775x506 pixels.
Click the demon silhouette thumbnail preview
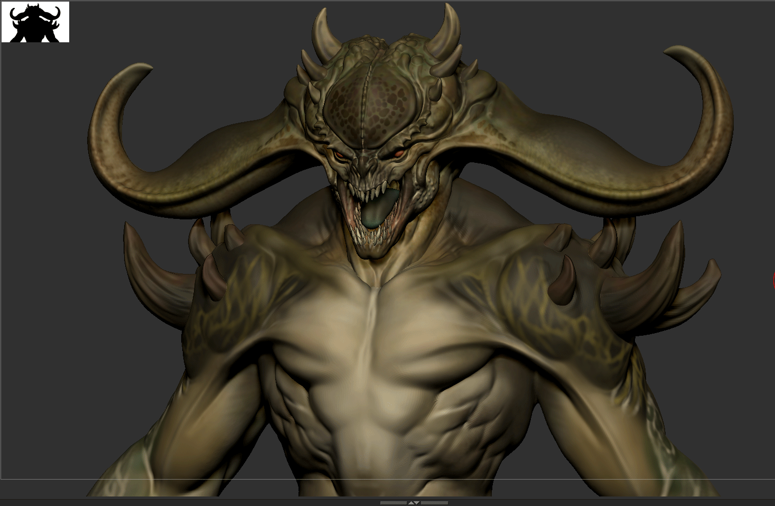pyautogui.click(x=35, y=22)
